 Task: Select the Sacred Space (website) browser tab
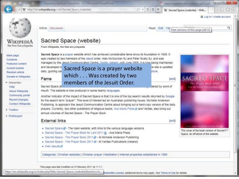tap(185, 10)
